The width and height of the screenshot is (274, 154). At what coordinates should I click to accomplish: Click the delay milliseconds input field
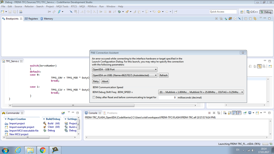pyautogui.click(x=167, y=98)
